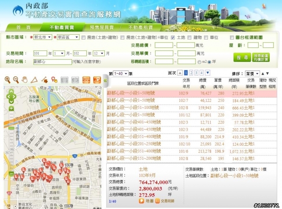Select the circle selection tool
Image resolution: width=282 pixels, height=209 pixels.
(x=75, y=80)
